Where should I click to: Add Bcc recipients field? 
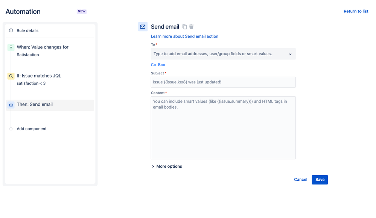161,65
